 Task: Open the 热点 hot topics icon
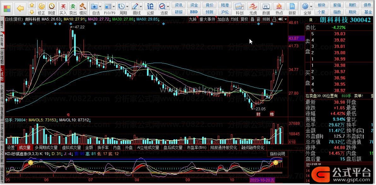tap(279, 9)
